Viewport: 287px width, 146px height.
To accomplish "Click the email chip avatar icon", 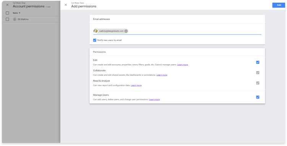I will click(x=96, y=31).
